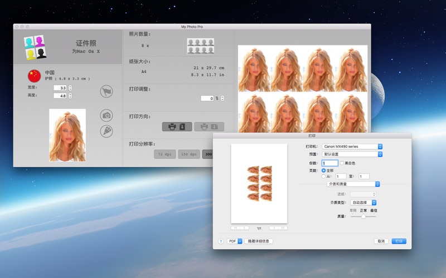Click the 质量 quality slider
The image size is (446, 278).
click(363, 216)
